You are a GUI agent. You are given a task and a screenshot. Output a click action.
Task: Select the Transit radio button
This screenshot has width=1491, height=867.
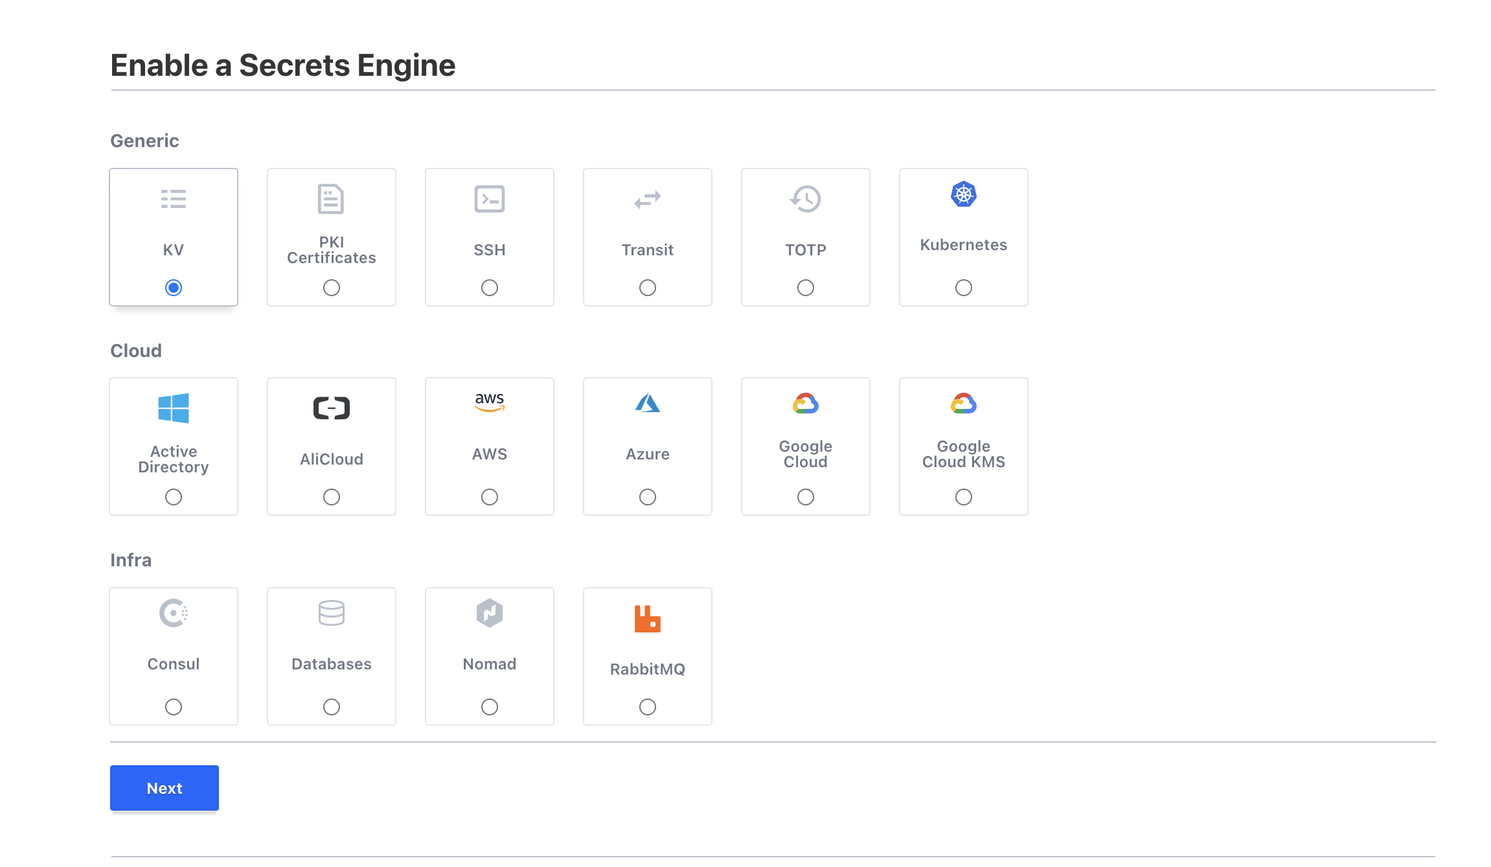(x=647, y=288)
